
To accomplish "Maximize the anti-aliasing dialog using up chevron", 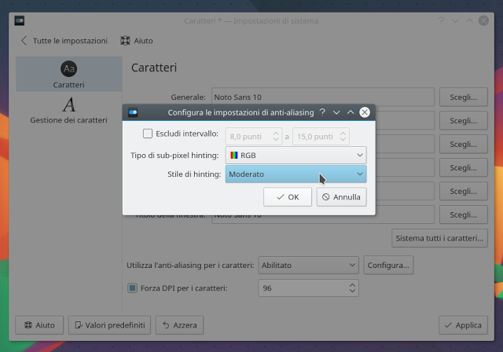I will [x=351, y=112].
